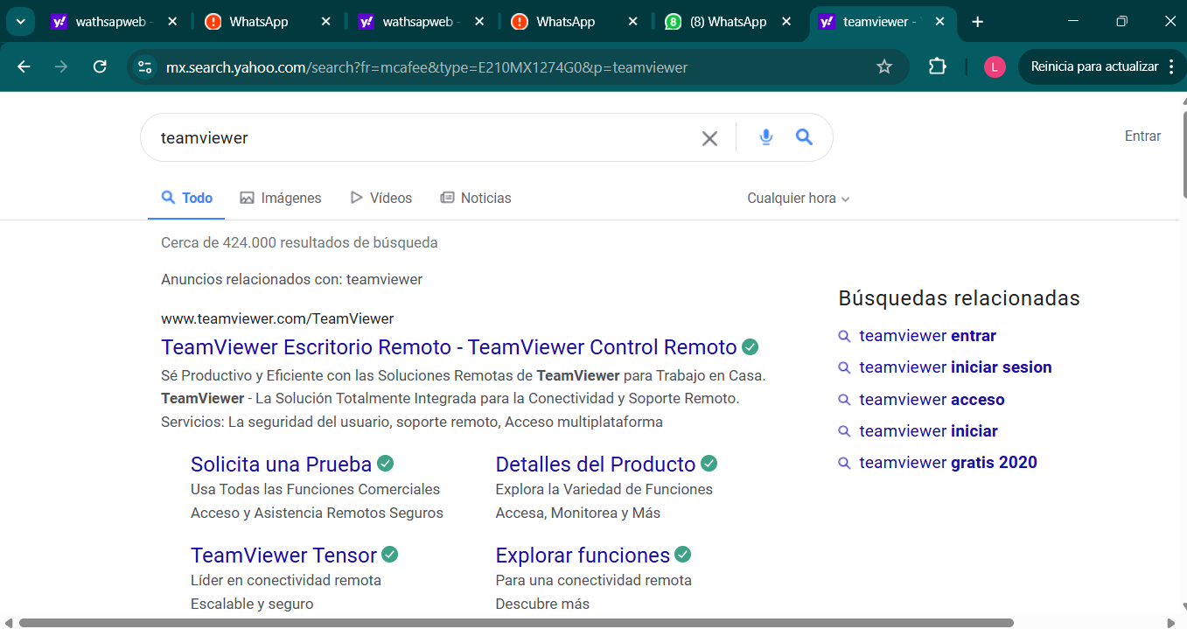Click www.teamviewer.com/TeamViewer ad URL
The image size is (1187, 629).
pyautogui.click(x=277, y=318)
